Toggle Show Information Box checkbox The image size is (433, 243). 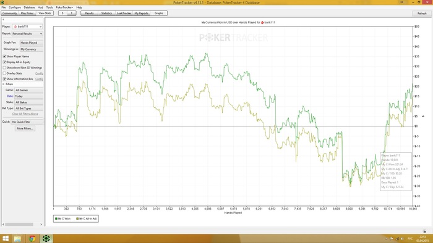tap(4, 79)
